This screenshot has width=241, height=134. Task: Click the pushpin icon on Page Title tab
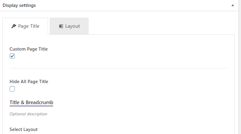14,26
